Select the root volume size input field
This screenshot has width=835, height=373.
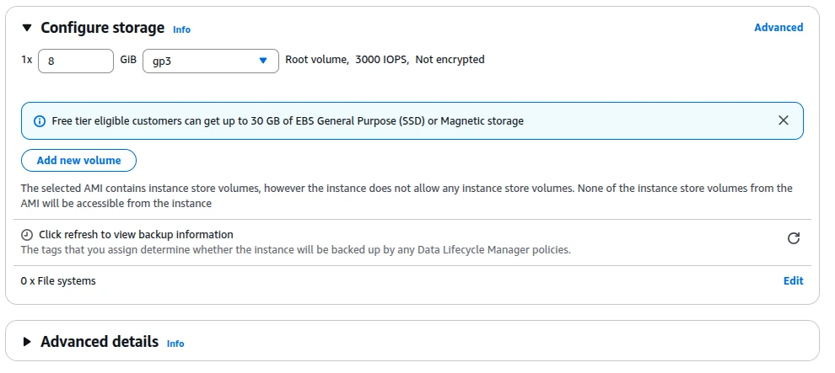click(76, 61)
